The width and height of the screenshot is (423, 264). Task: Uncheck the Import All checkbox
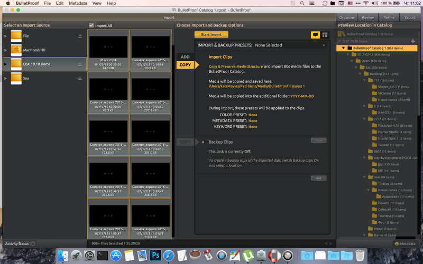(91, 25)
